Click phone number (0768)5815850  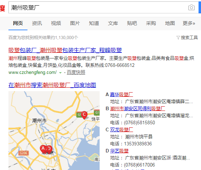pos(139,122)
